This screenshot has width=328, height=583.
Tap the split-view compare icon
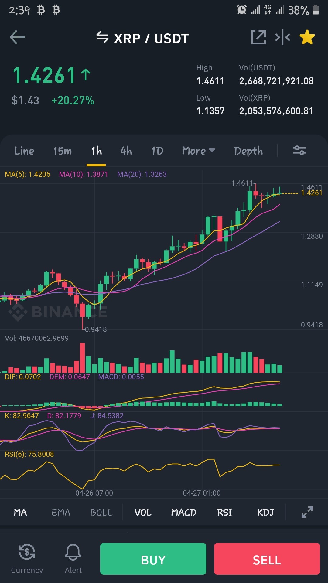[282, 37]
